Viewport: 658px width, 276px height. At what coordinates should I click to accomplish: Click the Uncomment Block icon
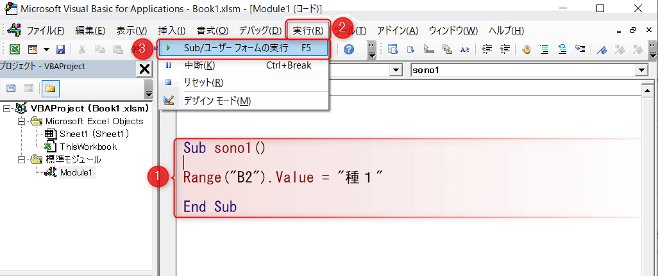click(x=562, y=49)
